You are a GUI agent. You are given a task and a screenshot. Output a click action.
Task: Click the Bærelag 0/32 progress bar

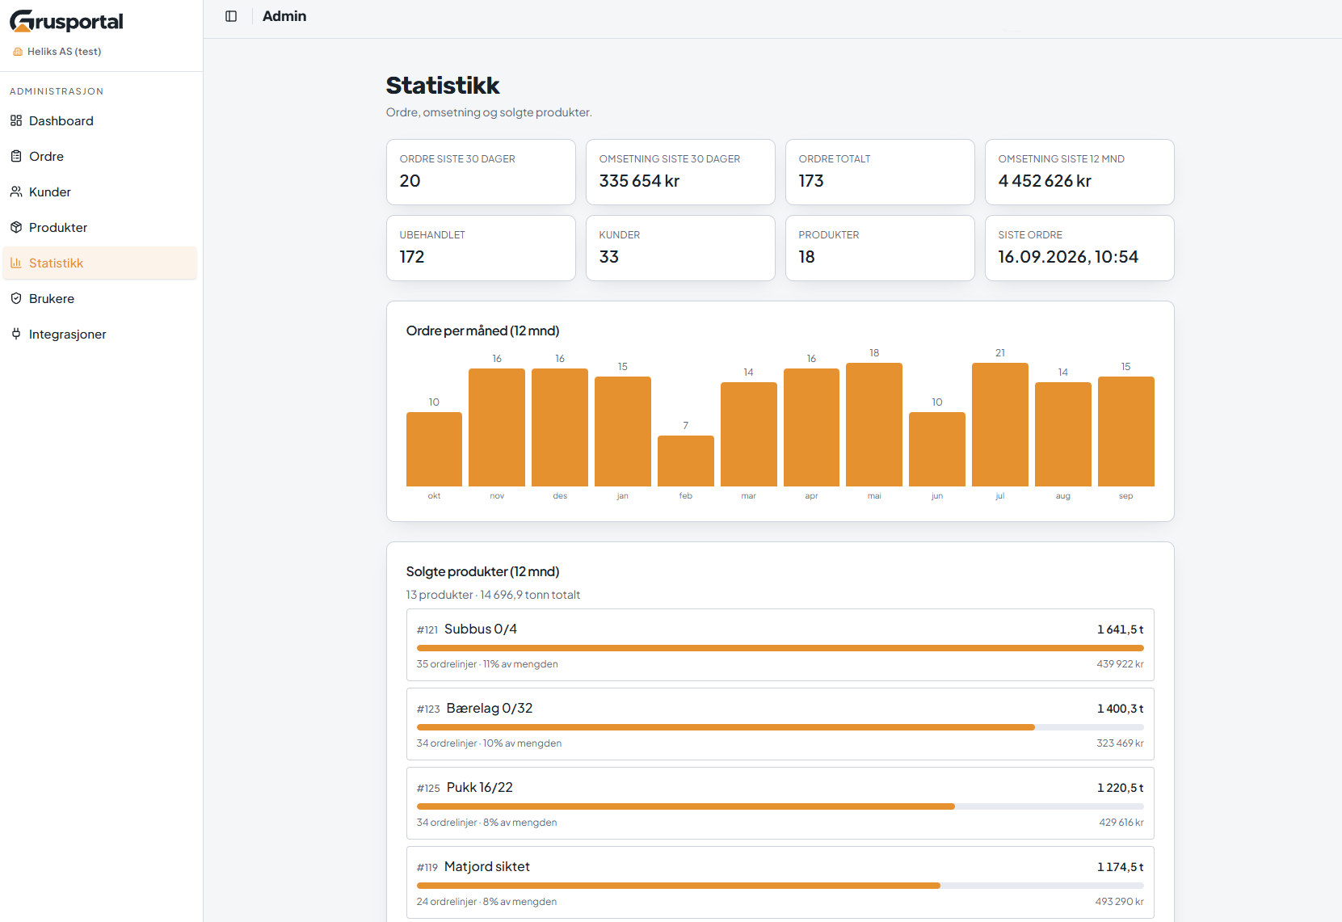tap(780, 727)
